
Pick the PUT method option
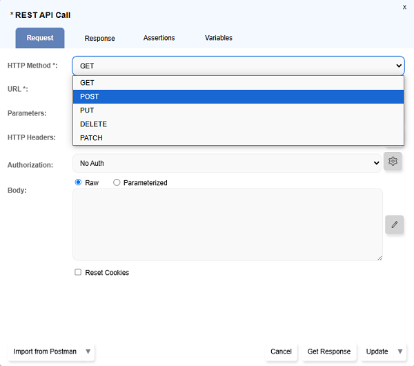click(x=238, y=110)
